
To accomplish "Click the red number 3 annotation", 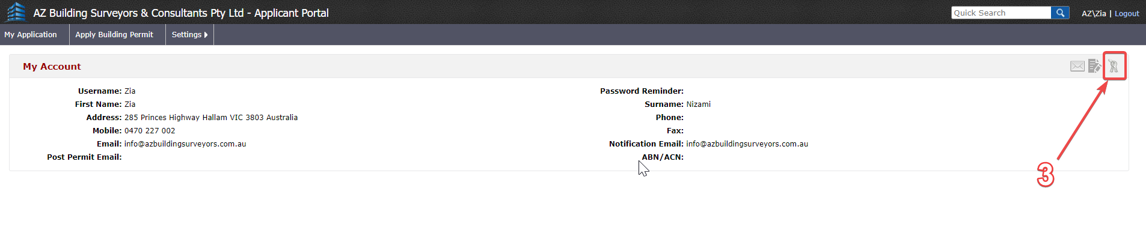I will click(1046, 175).
